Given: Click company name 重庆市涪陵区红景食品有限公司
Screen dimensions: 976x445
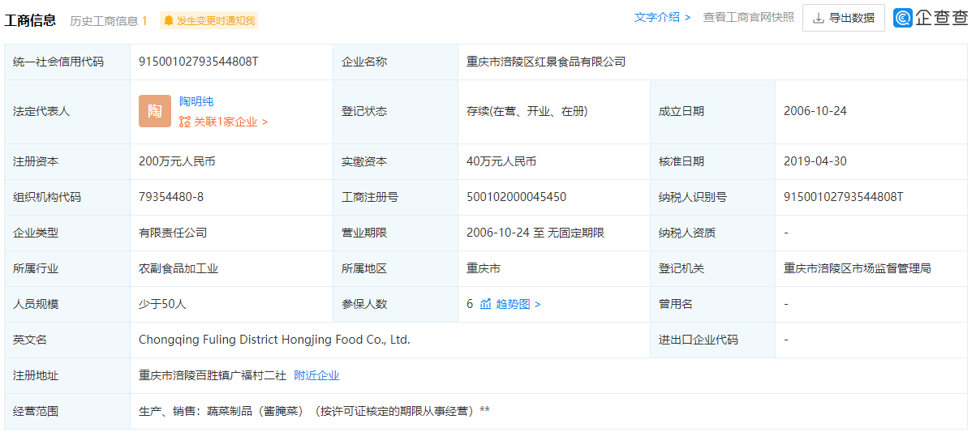Looking at the screenshot, I should [x=545, y=62].
